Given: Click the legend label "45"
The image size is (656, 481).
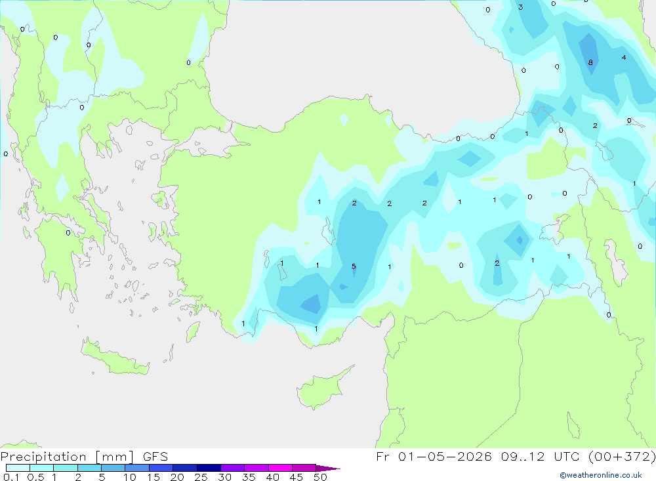Looking at the screenshot, I should point(297,477).
